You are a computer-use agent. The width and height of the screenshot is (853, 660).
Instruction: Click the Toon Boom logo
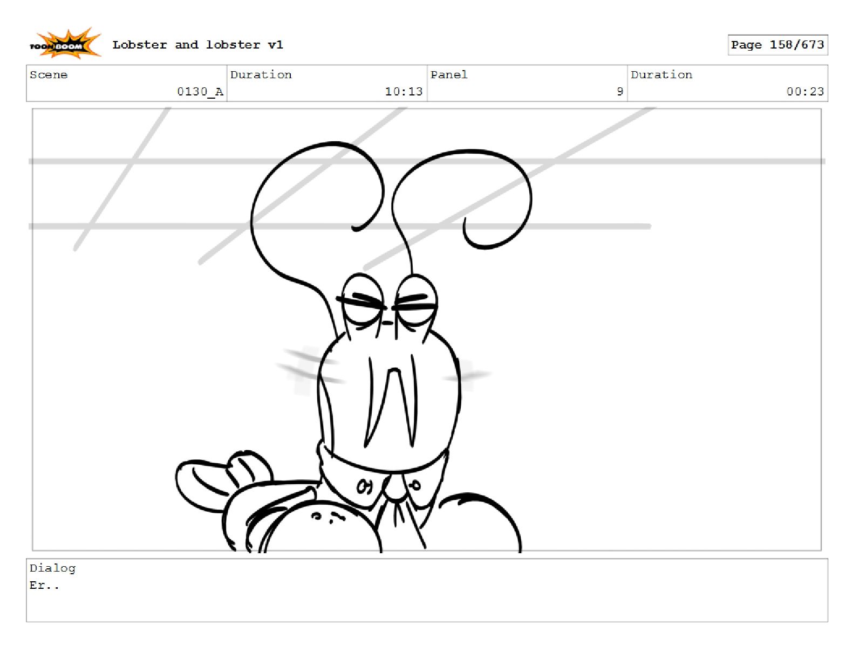point(65,44)
